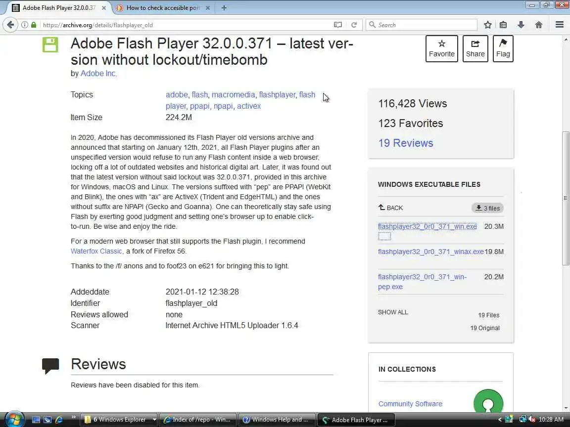Switch to the How to check accessible ports tab
The image size is (570, 427).
coord(162,7)
